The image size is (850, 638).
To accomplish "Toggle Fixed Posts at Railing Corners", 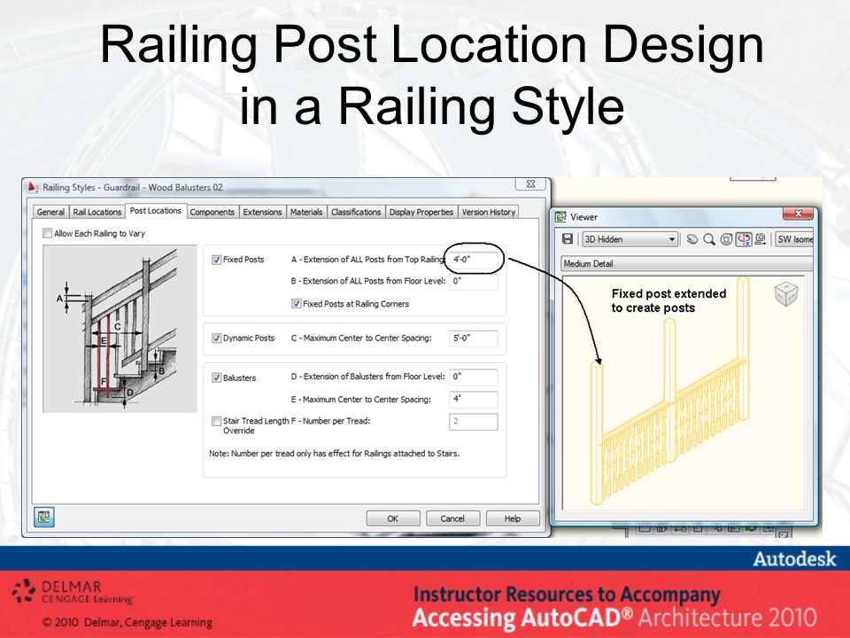I will (x=296, y=304).
